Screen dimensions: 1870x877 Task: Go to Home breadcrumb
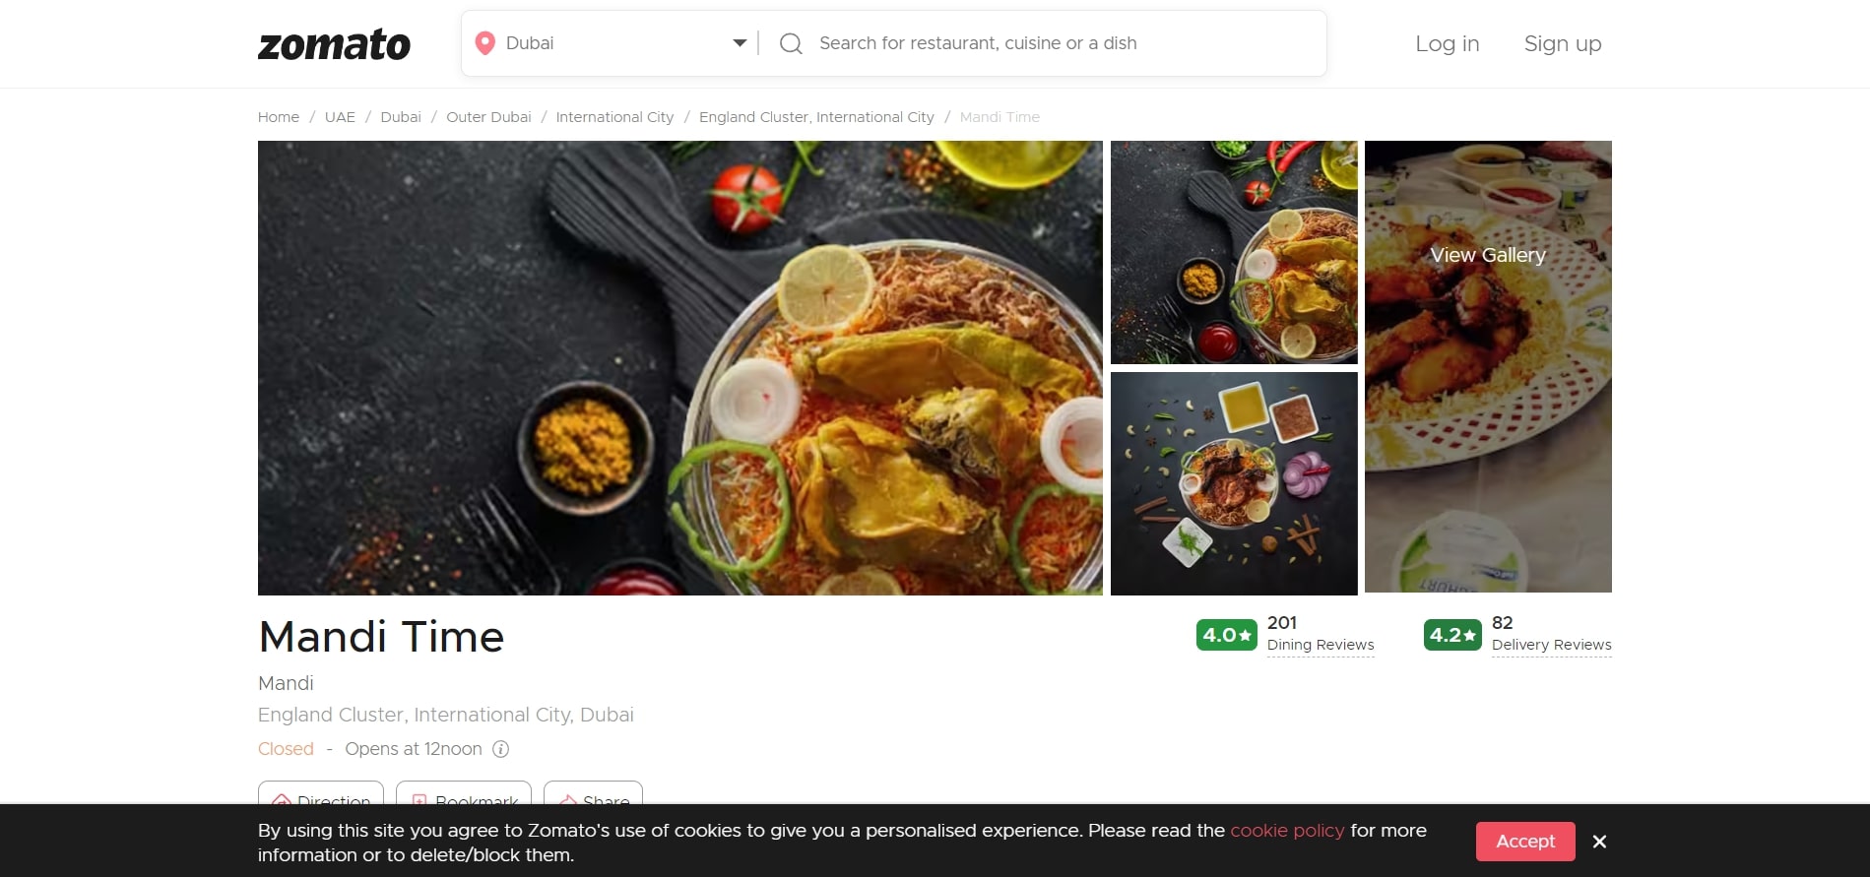click(279, 117)
